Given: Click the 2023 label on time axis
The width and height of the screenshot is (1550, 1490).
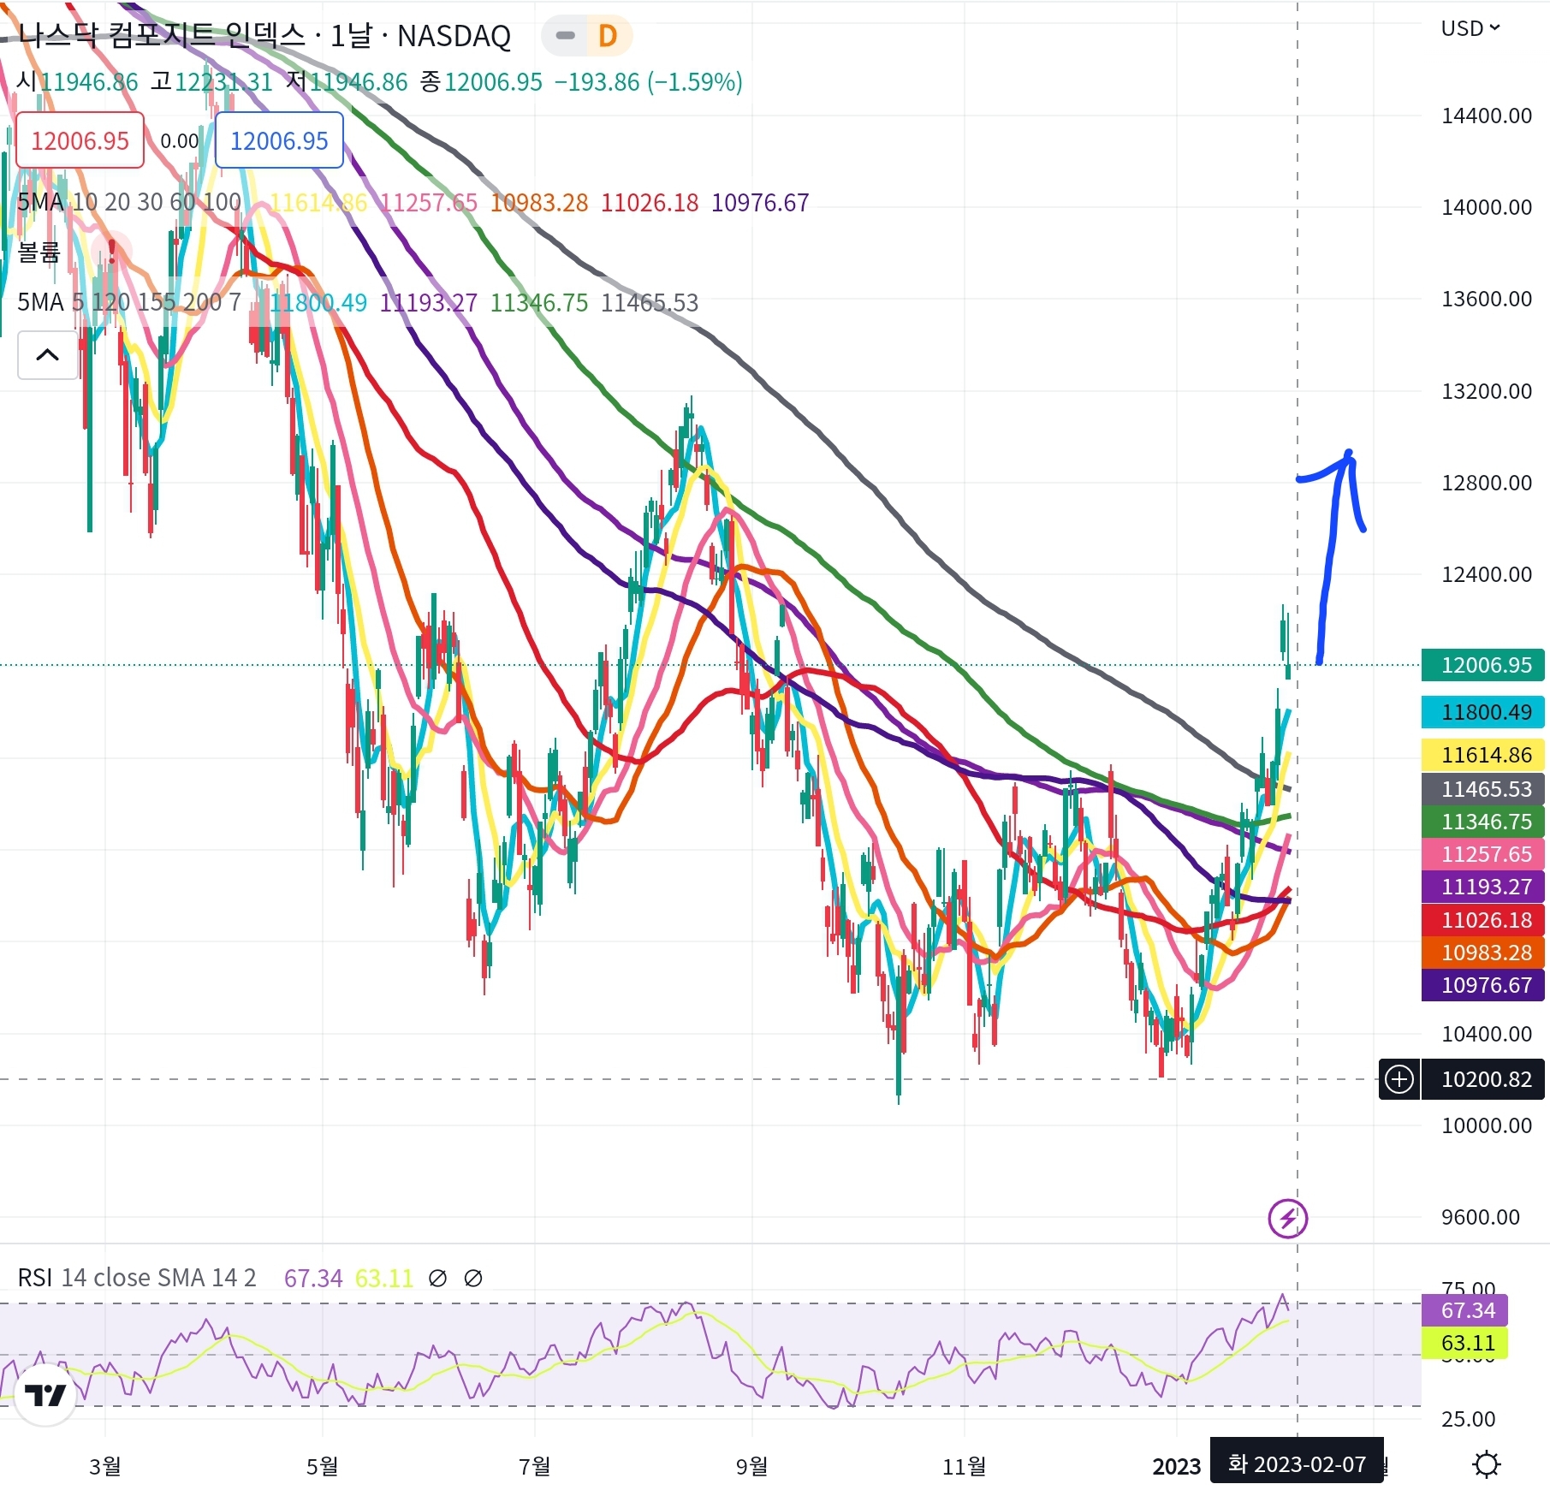Looking at the screenshot, I should click(x=1177, y=1467).
